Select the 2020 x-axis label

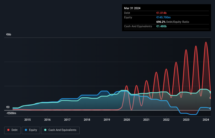pos(127,120)
